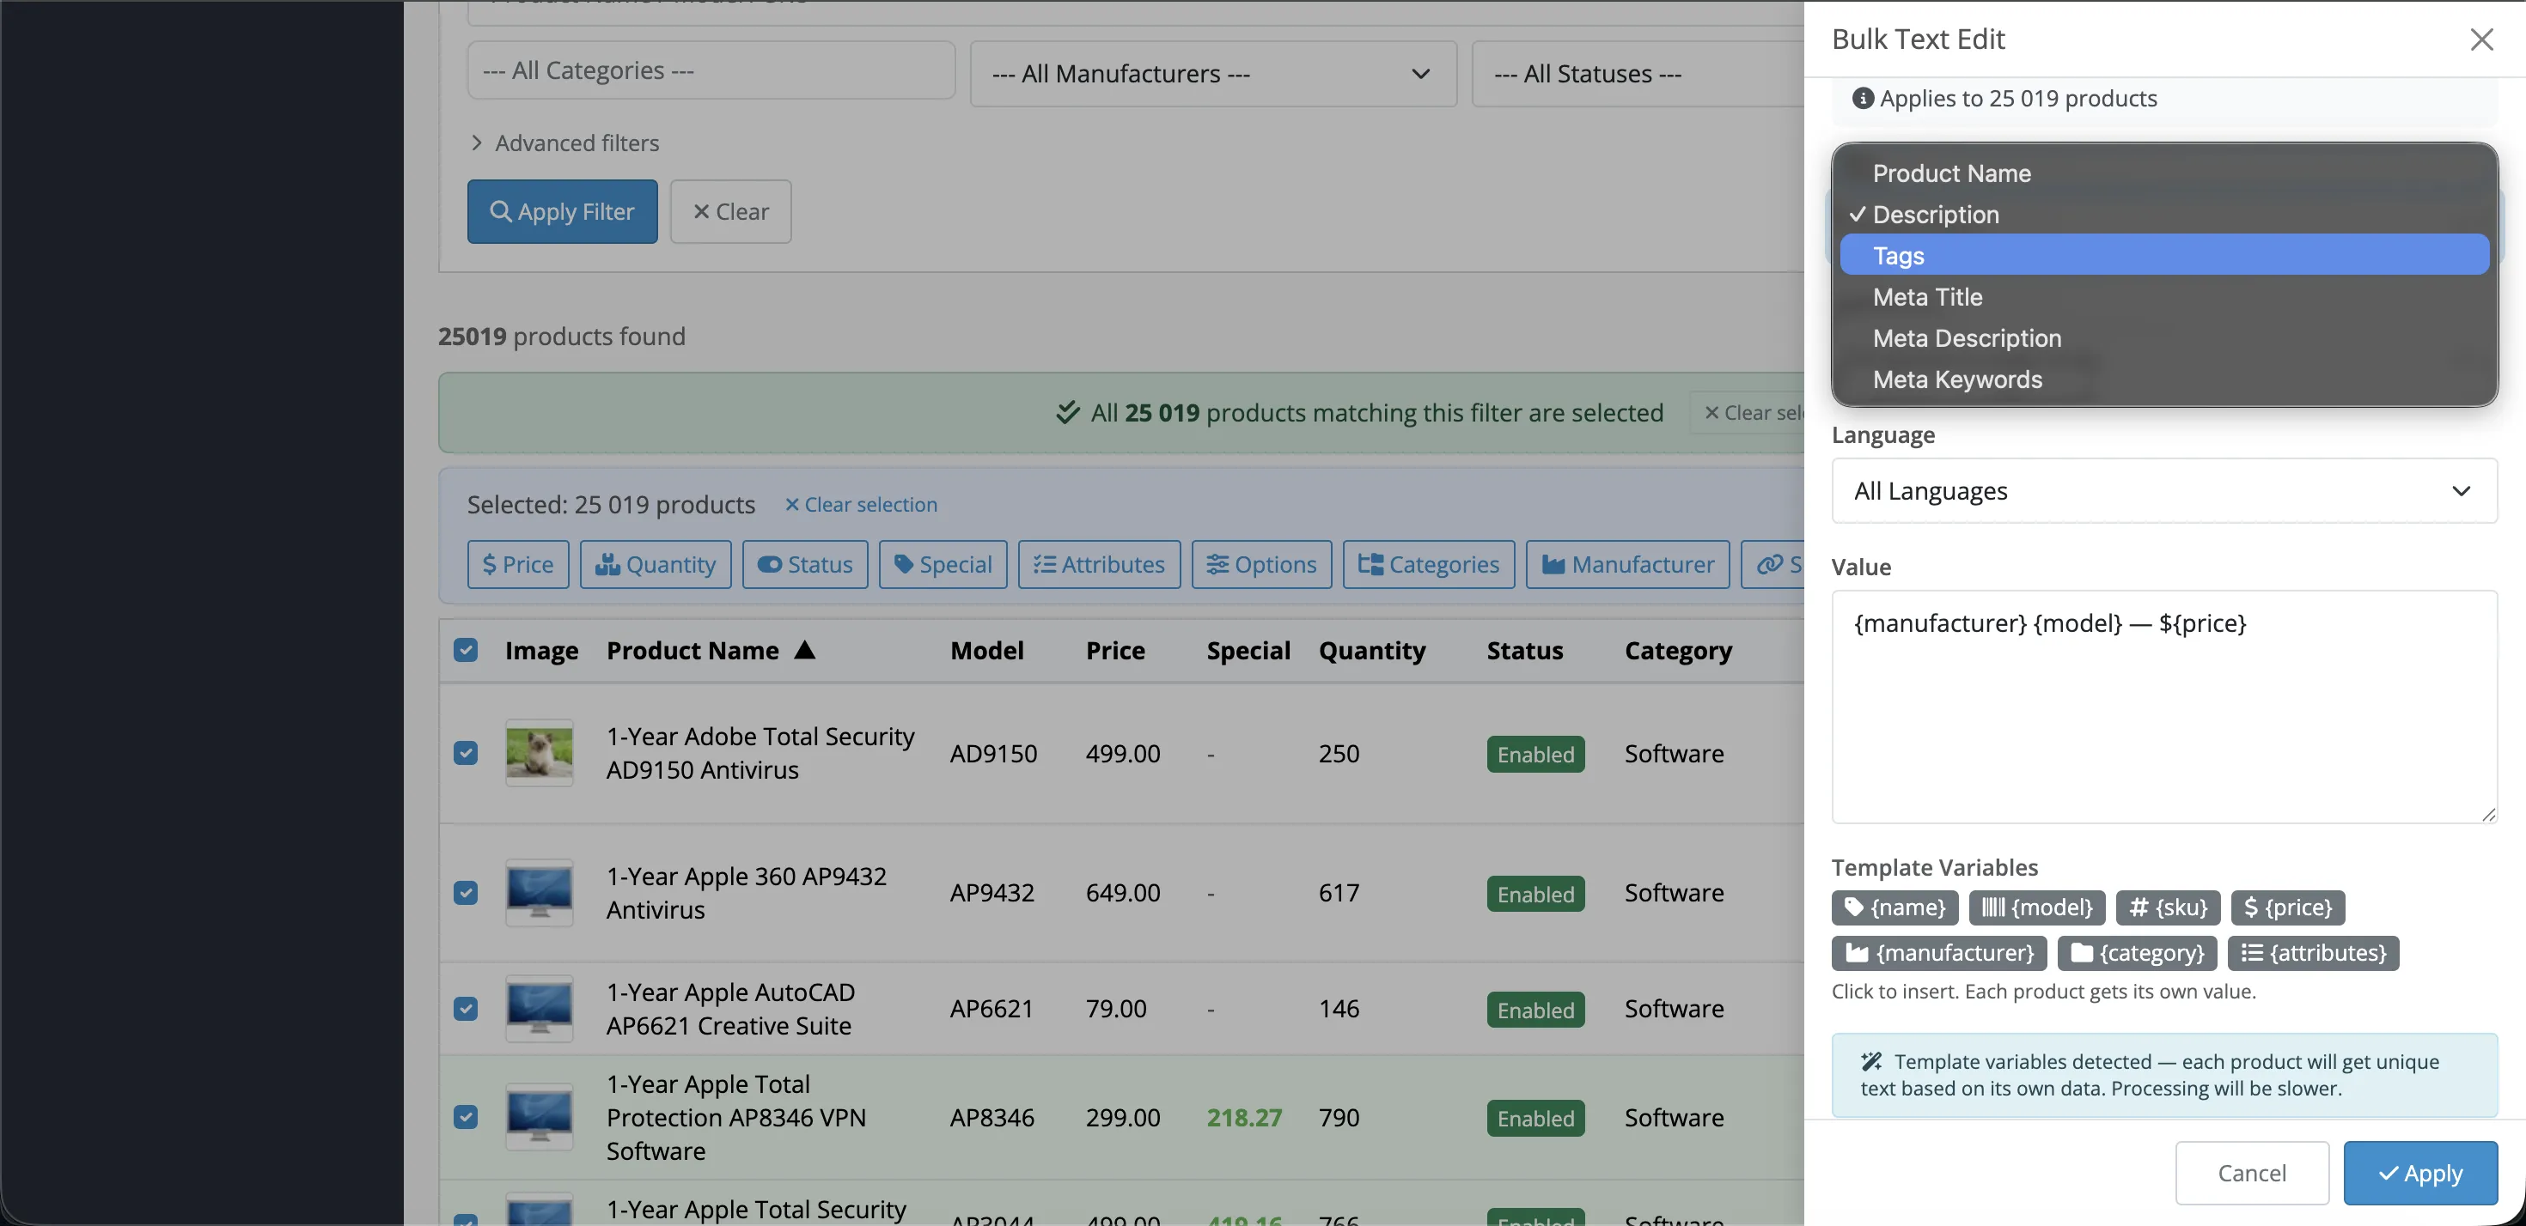Screen dimensions: 2526x1226
Task: Open bulk Categories edit
Action: coord(1429,564)
